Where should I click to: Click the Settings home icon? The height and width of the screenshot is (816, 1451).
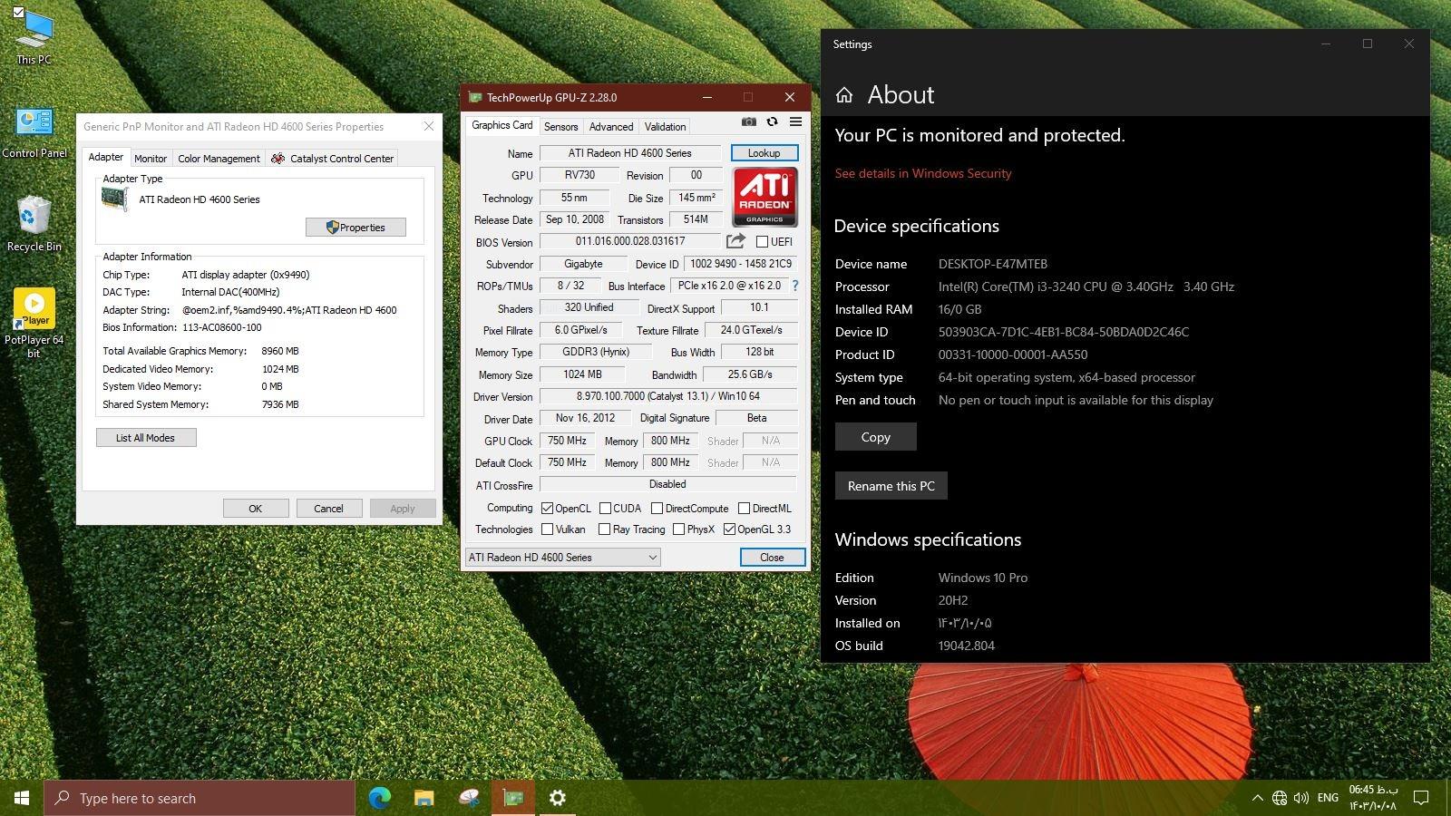click(x=844, y=95)
